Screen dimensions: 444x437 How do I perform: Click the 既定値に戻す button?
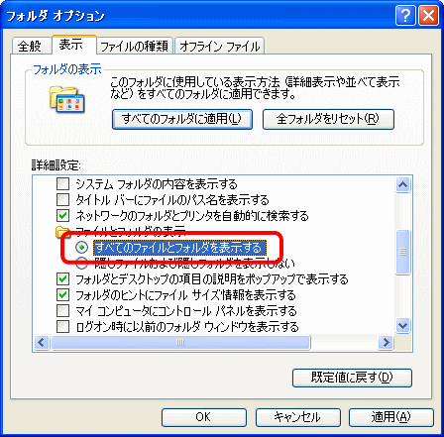(x=352, y=378)
